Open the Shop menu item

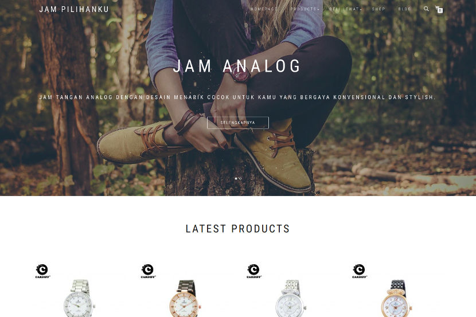[x=379, y=9]
